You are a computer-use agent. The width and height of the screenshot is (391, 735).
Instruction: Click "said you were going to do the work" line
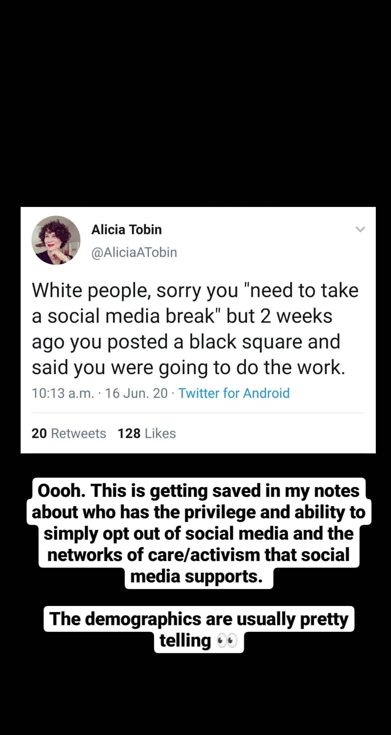point(188,367)
